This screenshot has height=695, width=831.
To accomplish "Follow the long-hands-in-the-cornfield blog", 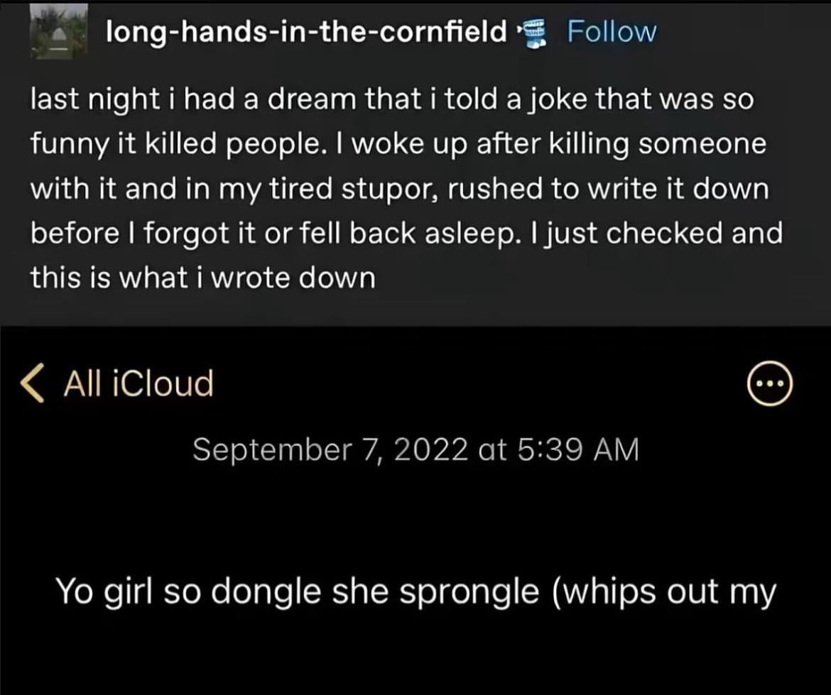I will (x=612, y=31).
